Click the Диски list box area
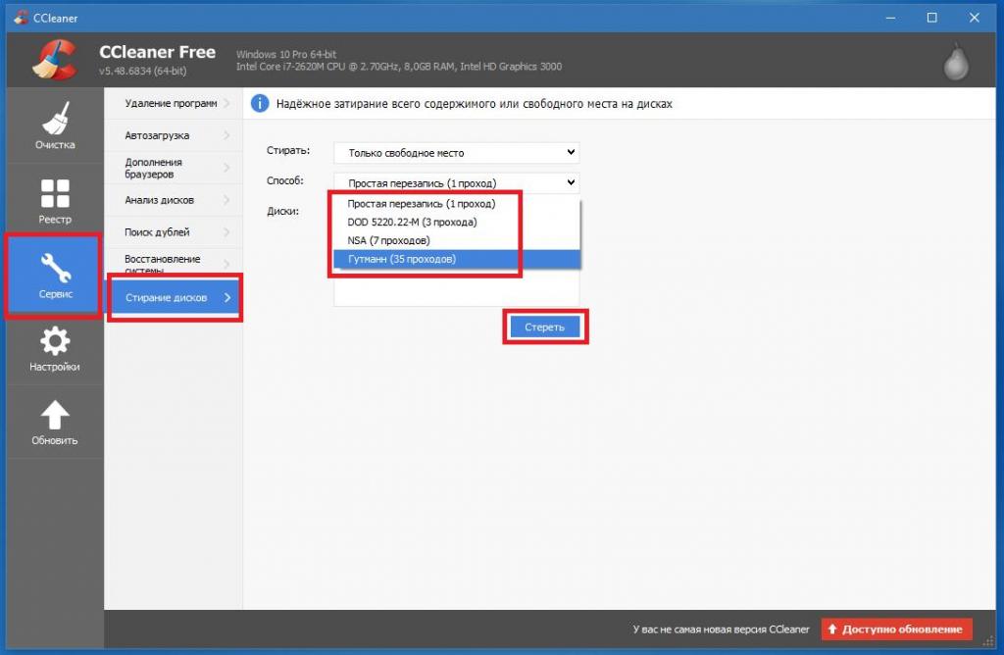Image resolution: width=1004 pixels, height=655 pixels. 456,287
